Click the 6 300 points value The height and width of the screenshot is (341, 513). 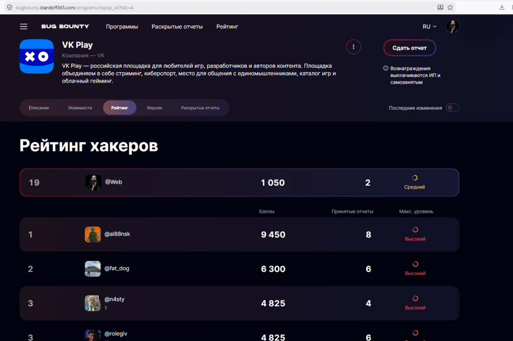point(273,269)
